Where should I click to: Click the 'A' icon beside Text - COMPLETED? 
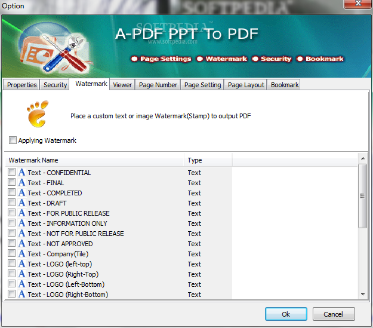click(x=21, y=192)
